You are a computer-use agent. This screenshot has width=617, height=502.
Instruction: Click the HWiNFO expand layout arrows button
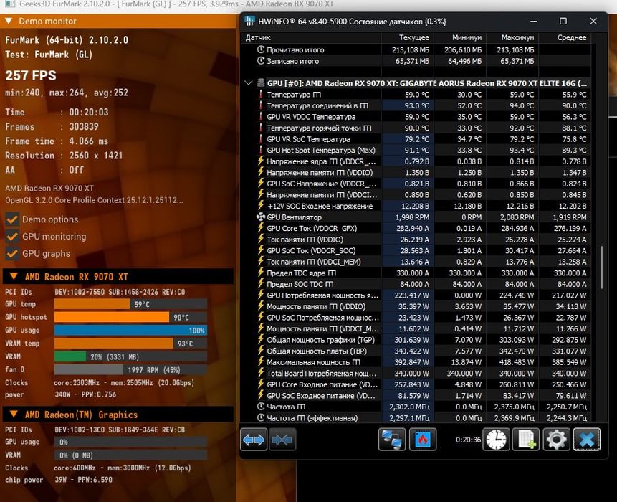point(254,440)
